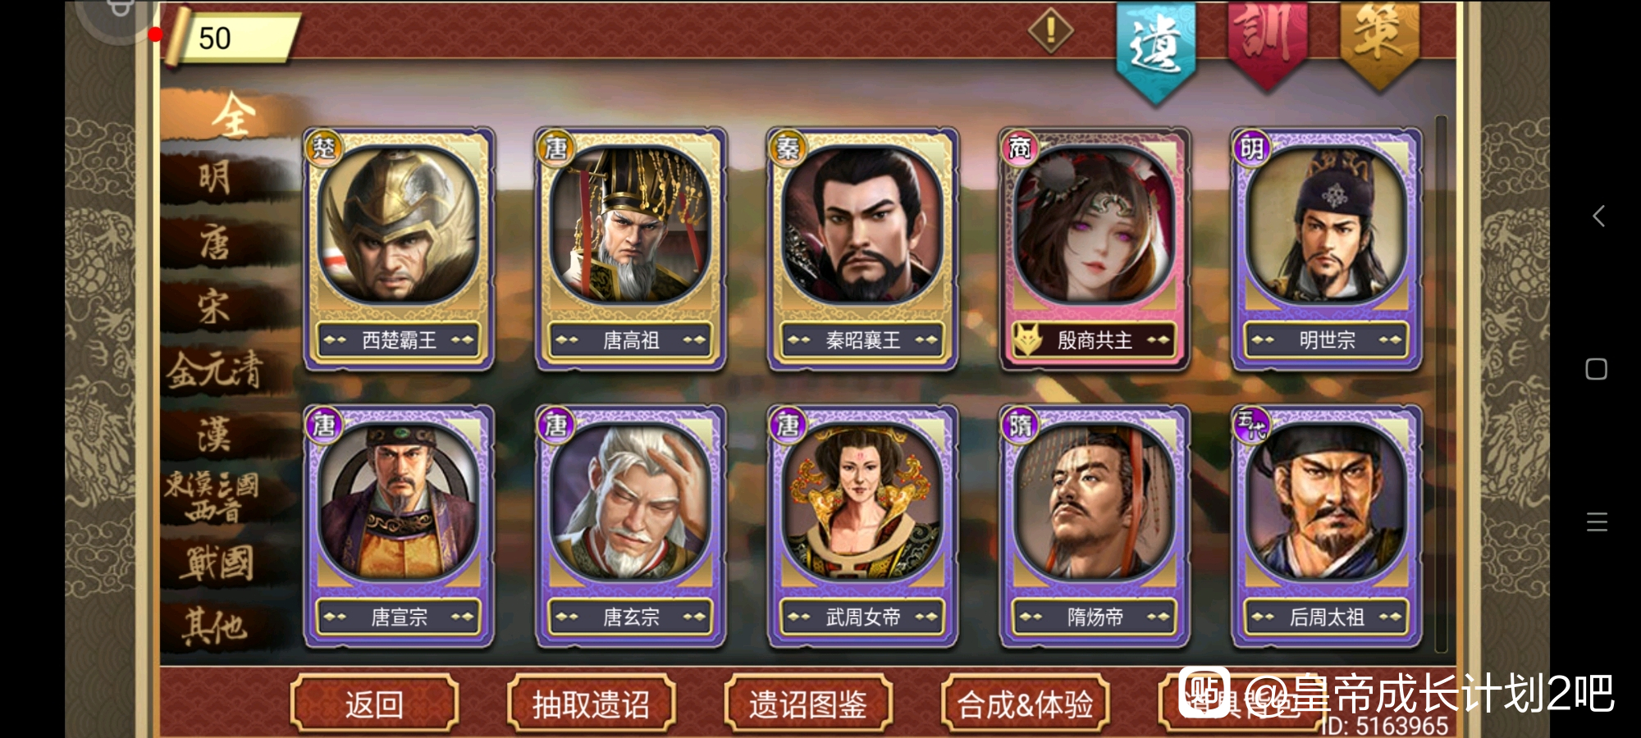1641x738 pixels.
Task: Choose the 隋炀帝 portrait card
Action: click(1095, 526)
